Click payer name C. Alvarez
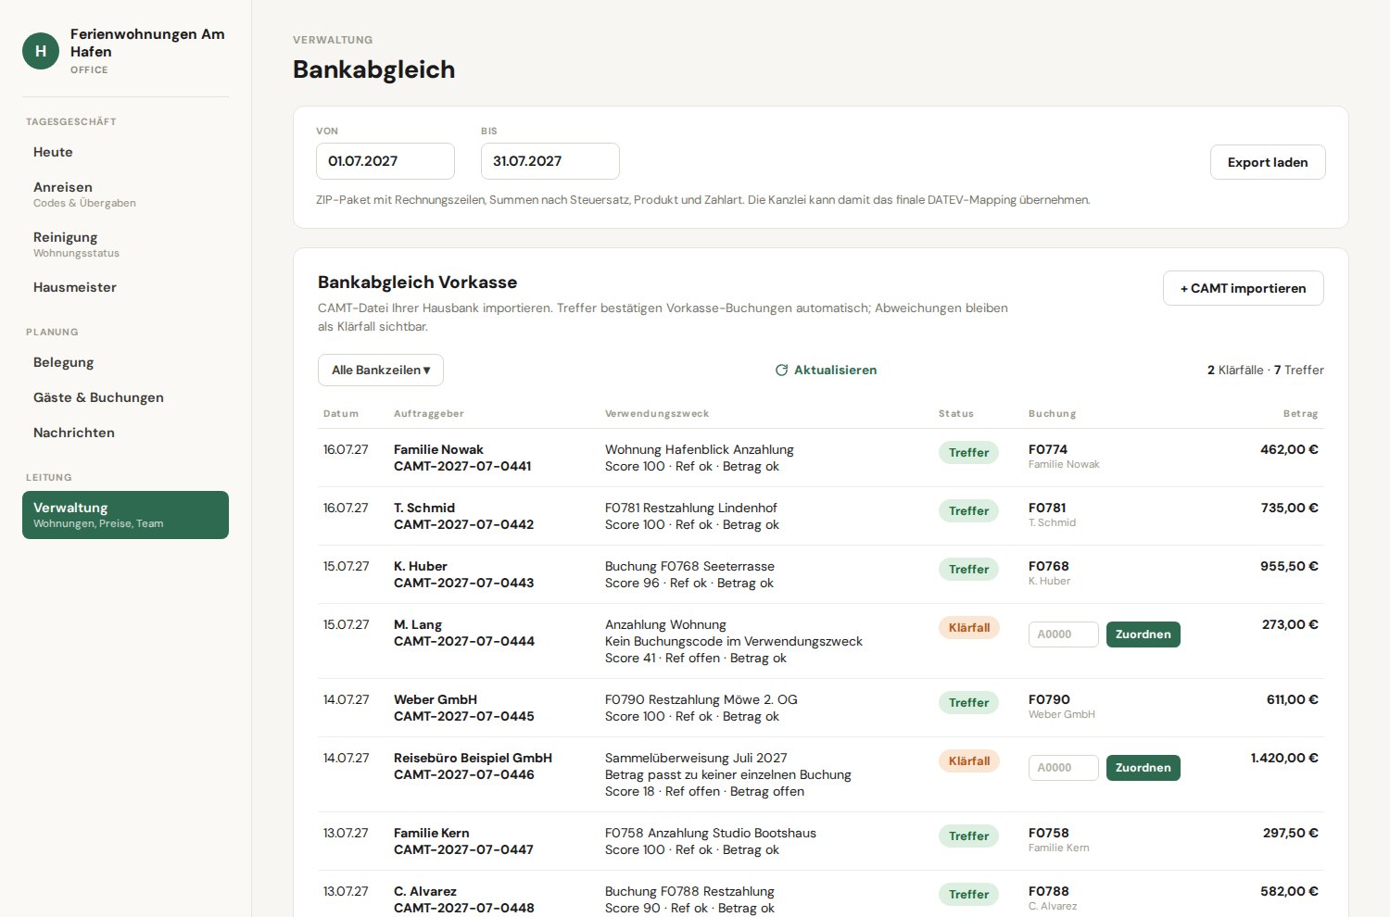This screenshot has height=917, width=1390. (x=425, y=891)
